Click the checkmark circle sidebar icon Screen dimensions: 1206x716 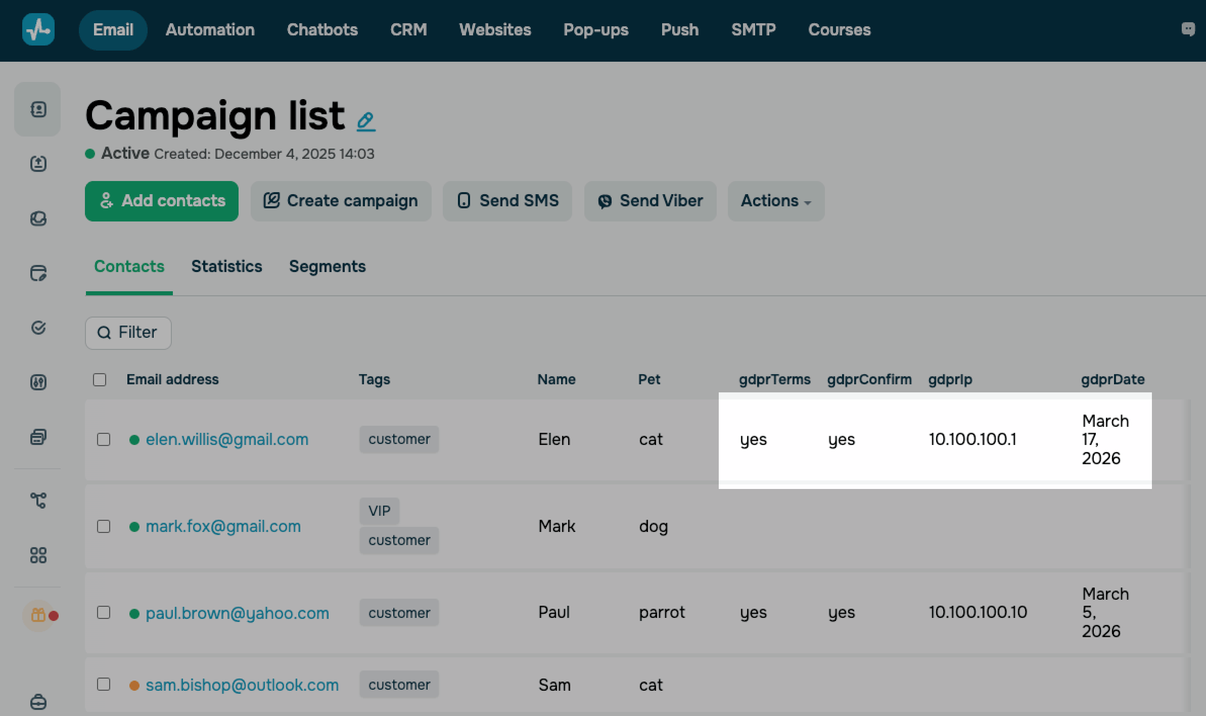pos(38,328)
